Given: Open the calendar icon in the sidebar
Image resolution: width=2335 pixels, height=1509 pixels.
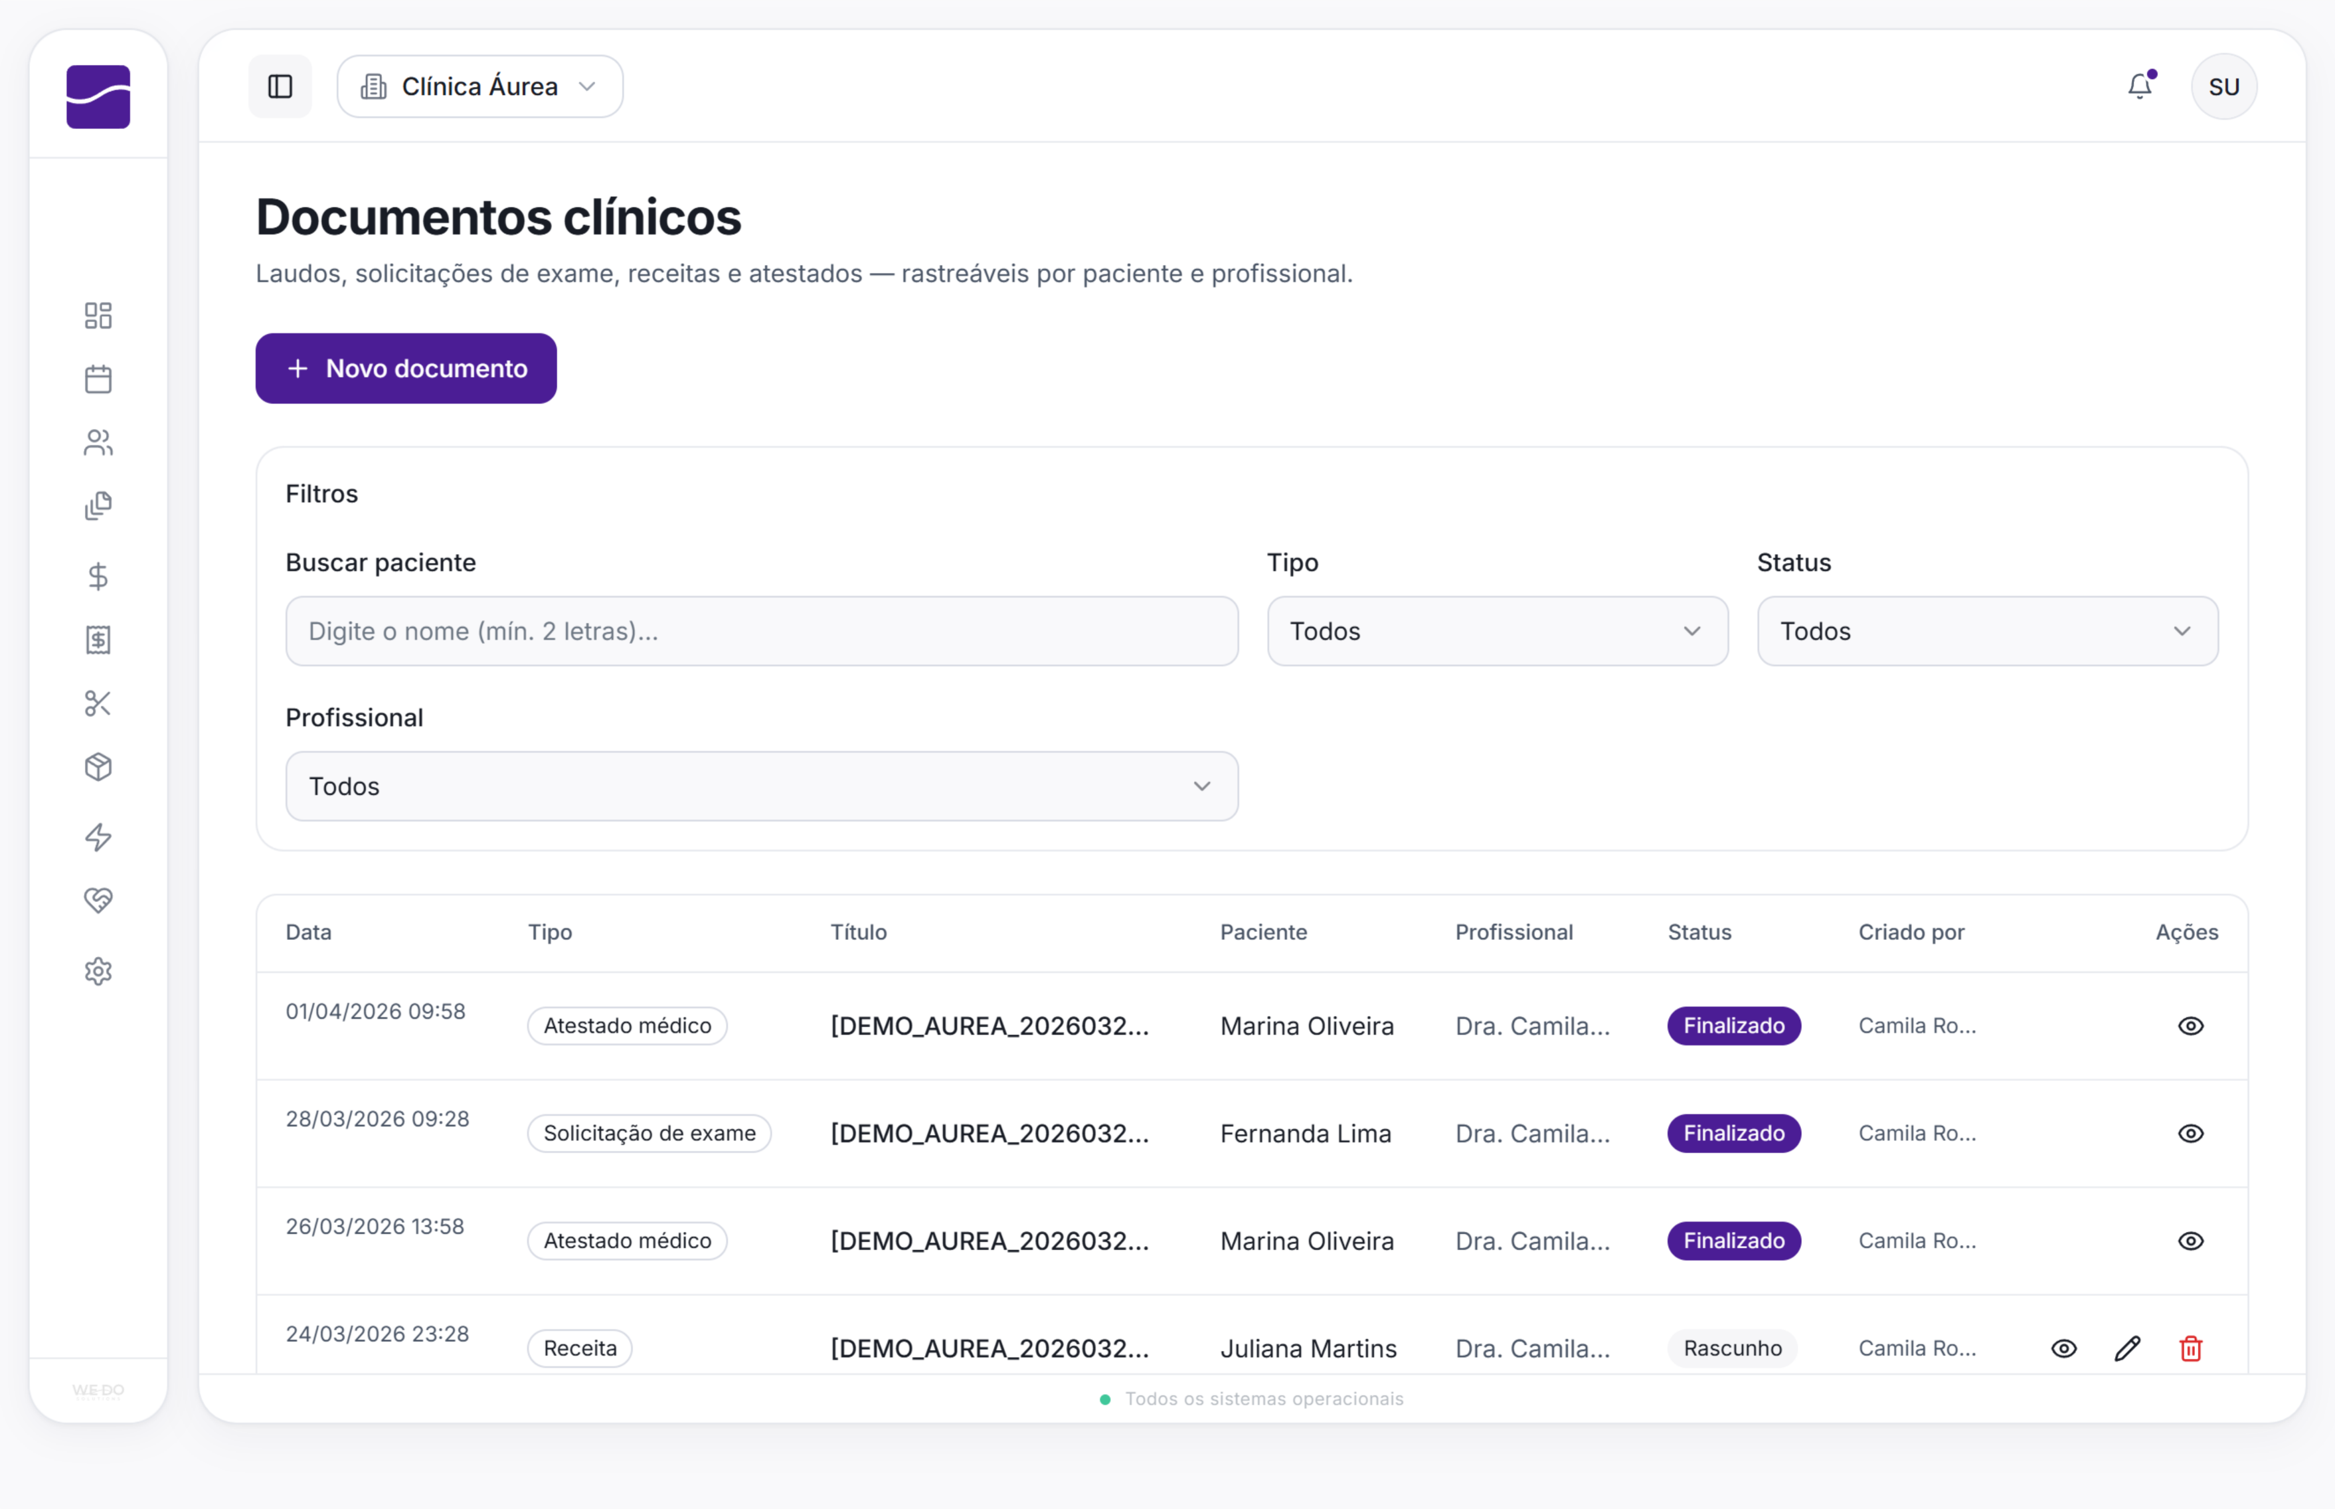Looking at the screenshot, I should pyautogui.click(x=98, y=379).
